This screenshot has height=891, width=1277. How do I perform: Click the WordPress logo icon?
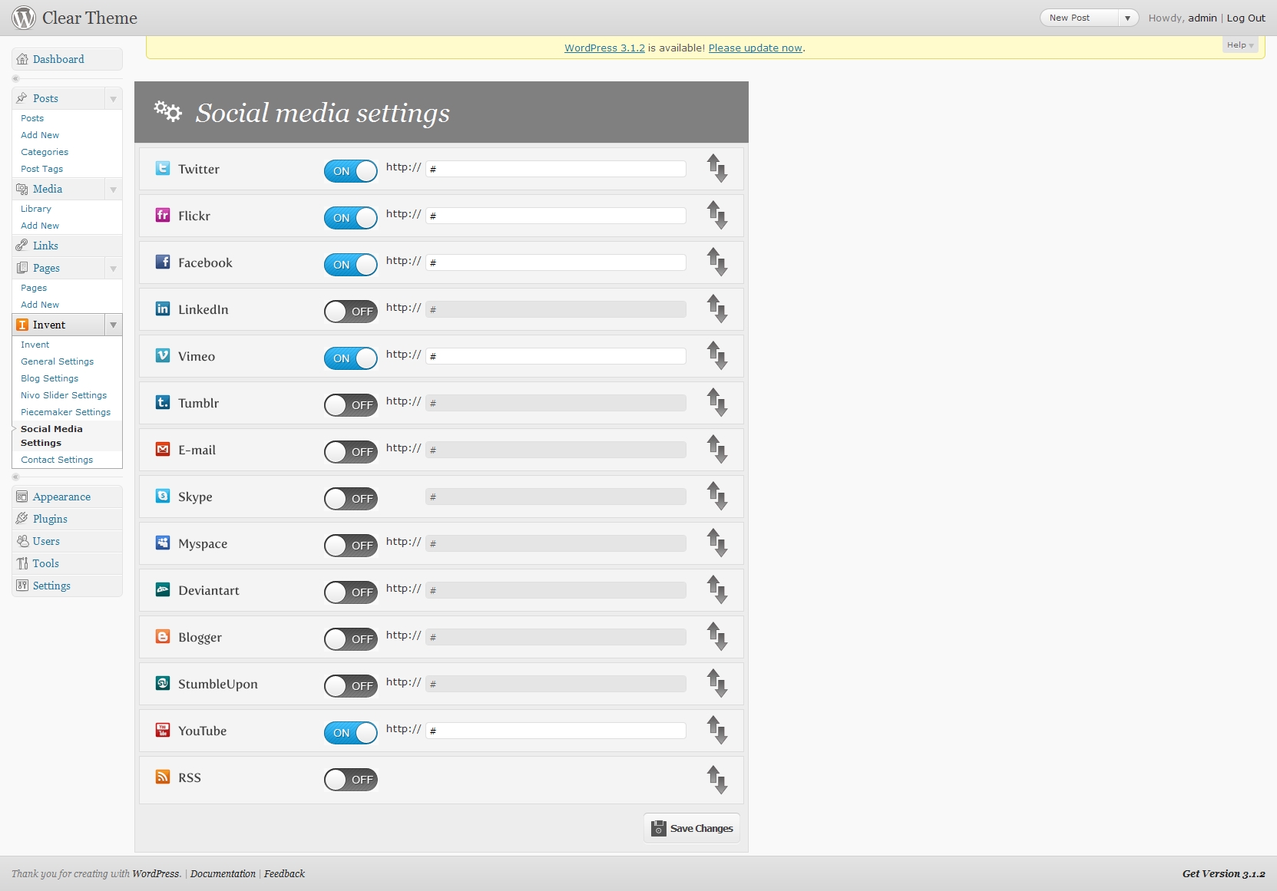pyautogui.click(x=24, y=18)
